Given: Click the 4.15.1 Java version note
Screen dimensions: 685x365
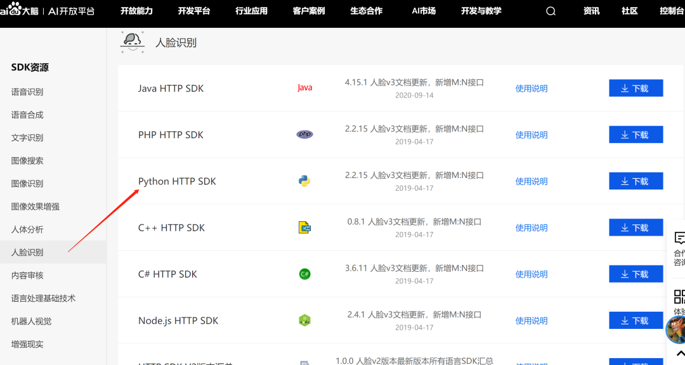Looking at the screenshot, I should 414,82.
